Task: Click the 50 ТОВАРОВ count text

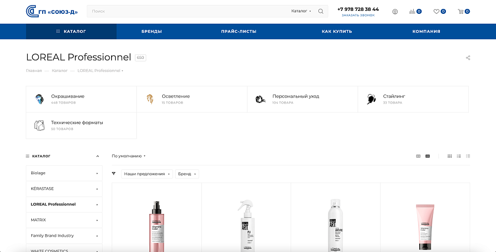Action: (62, 129)
